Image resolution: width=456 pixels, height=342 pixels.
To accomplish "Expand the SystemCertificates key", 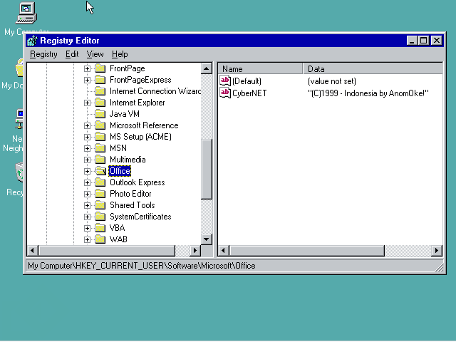I will click(87, 217).
